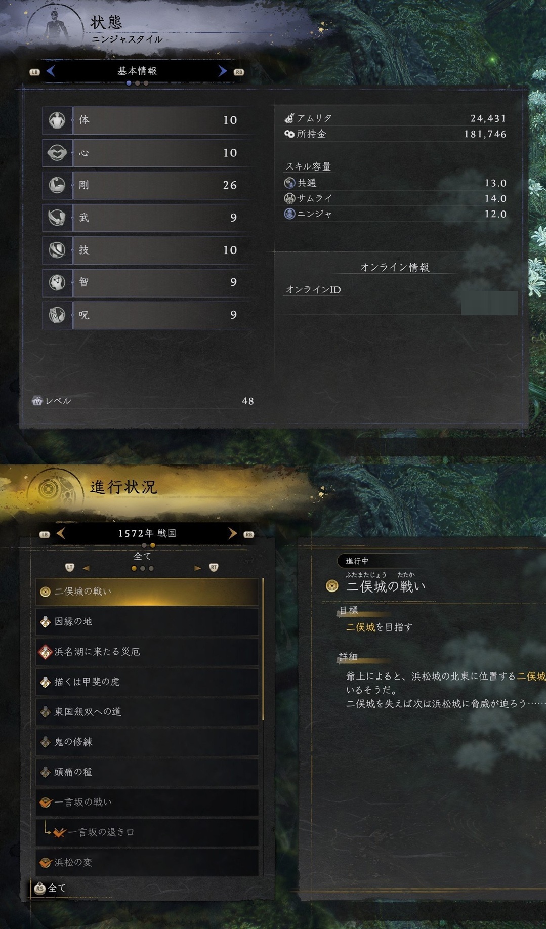Select the 二俣城の戦い mission
Viewport: 546px width, 929px height.
click(147, 592)
